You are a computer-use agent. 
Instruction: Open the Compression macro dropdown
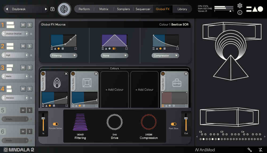click(x=165, y=56)
